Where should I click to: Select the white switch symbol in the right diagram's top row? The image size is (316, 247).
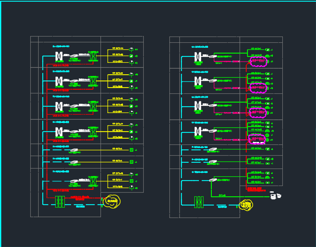[213, 56]
